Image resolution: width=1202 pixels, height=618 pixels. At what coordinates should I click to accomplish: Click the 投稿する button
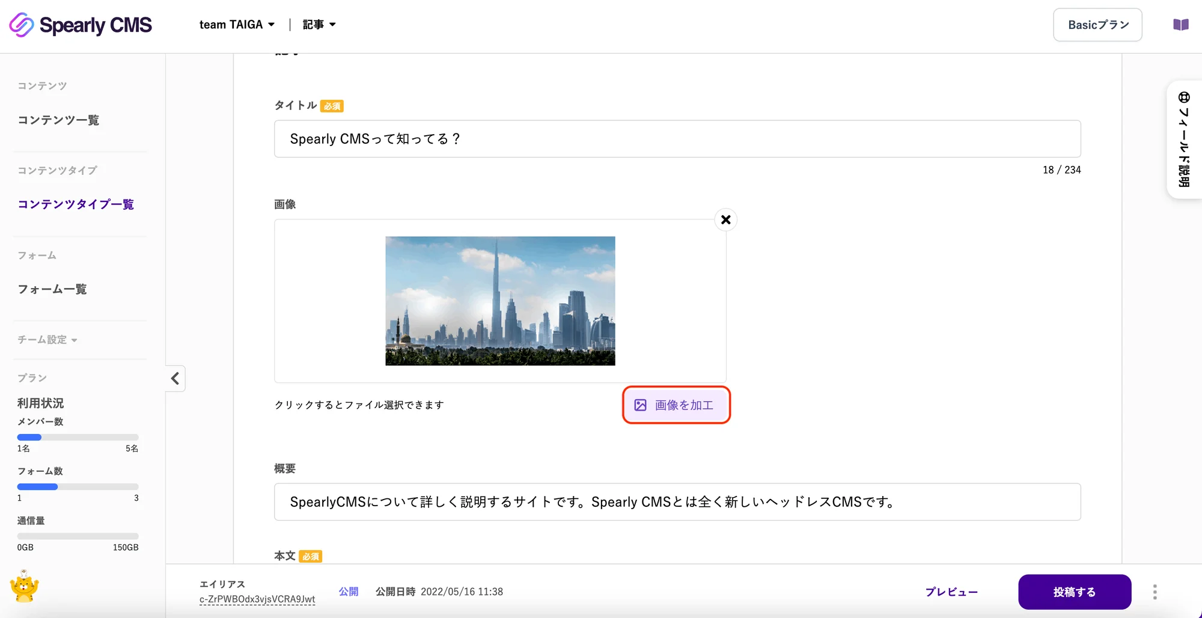point(1075,592)
